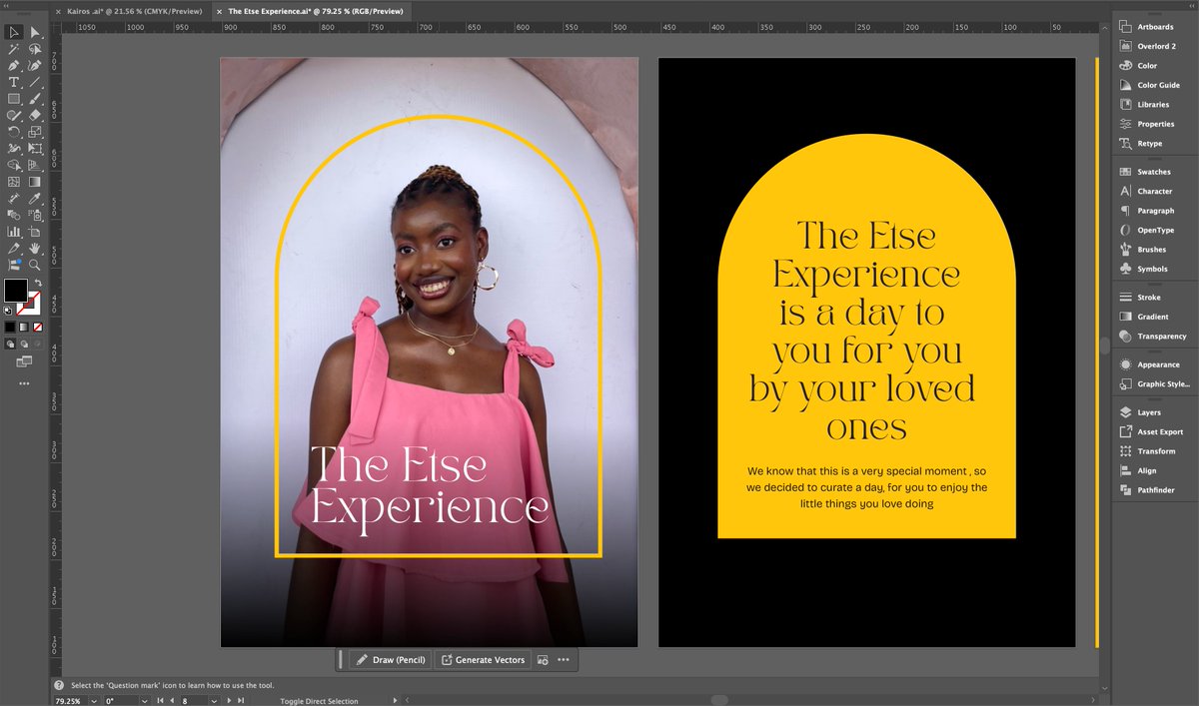Change Screen Mode button

(x=24, y=361)
